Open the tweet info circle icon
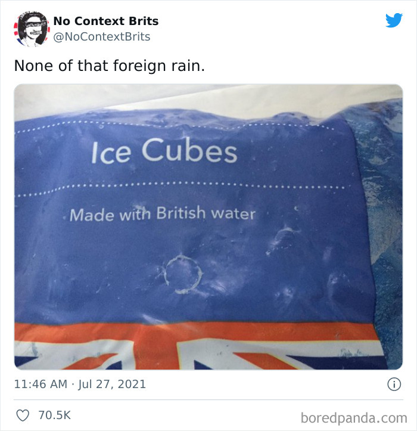Image resolution: width=417 pixels, height=431 pixels. coord(394,384)
